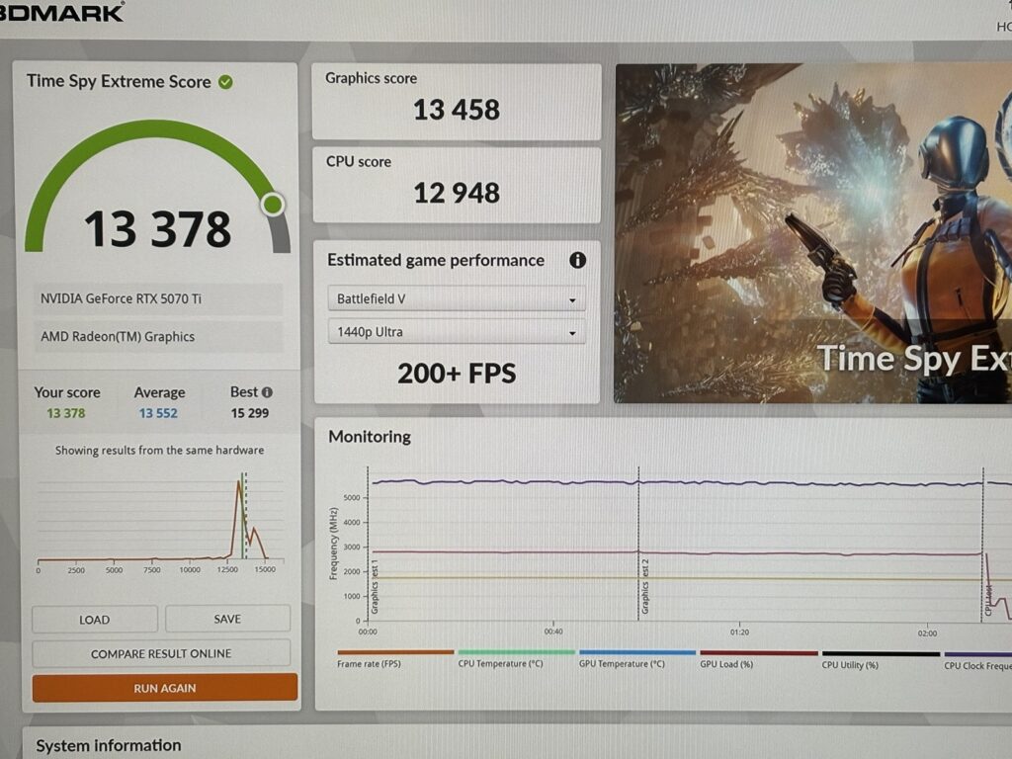This screenshot has height=759, width=1012.
Task: Click the green verified checkmark beside score title
Action: (x=225, y=82)
